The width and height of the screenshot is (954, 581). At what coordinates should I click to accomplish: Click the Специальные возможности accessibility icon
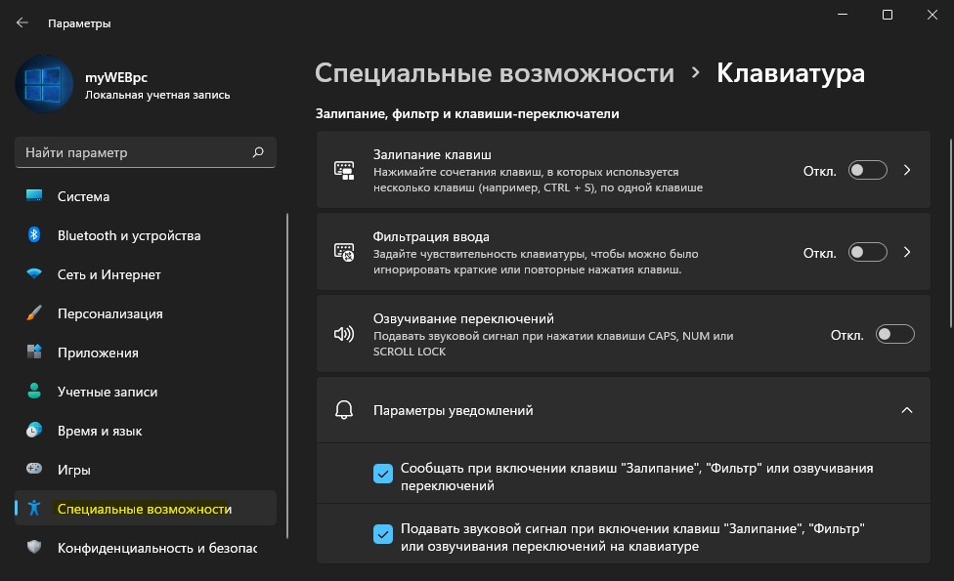click(x=34, y=508)
